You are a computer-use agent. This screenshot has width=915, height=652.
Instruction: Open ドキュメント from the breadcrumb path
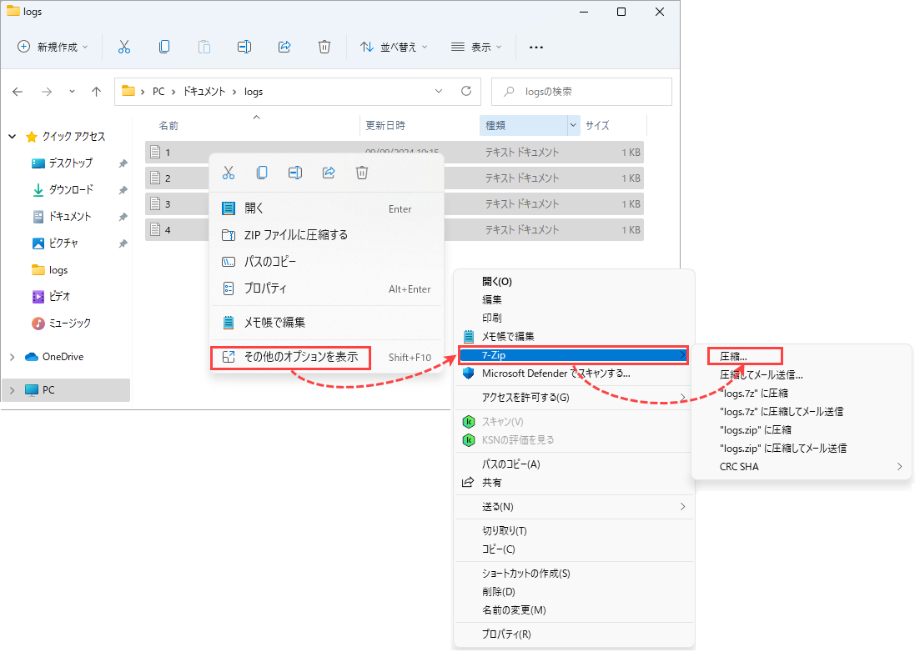click(x=204, y=91)
